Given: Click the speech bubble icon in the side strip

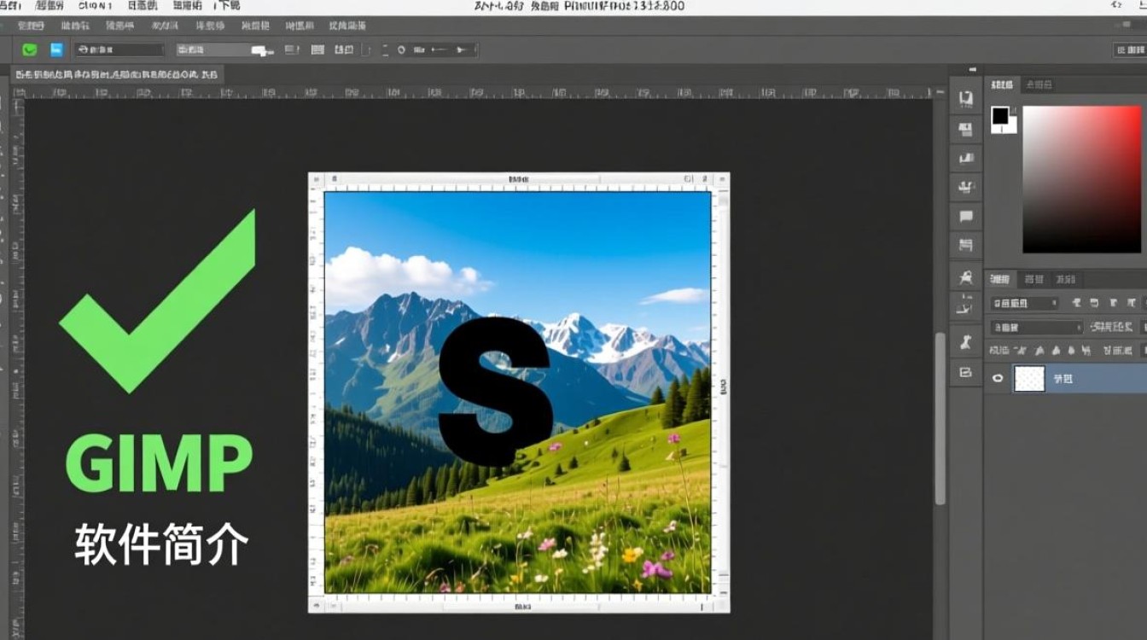Looking at the screenshot, I should [966, 217].
